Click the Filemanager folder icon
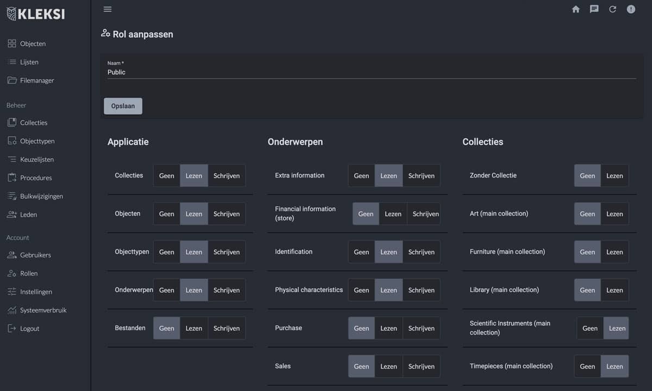 (12, 80)
